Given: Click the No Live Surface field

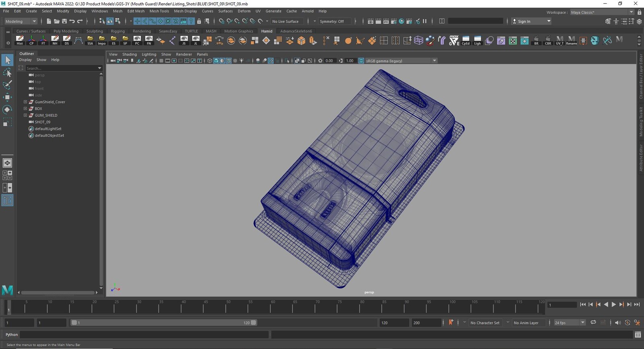Looking at the screenshot, I should pyautogui.click(x=287, y=21).
